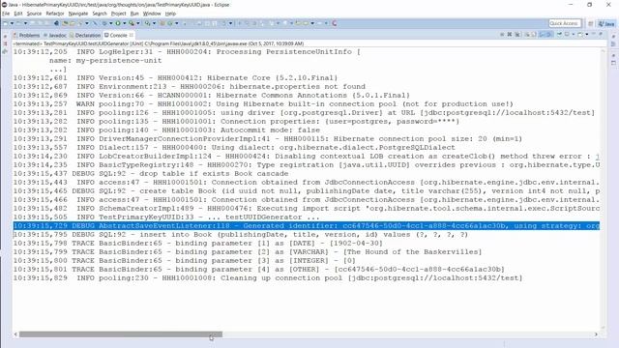Switch to the Java perspective button
This screenshot has width=619, height=348.
606,23
